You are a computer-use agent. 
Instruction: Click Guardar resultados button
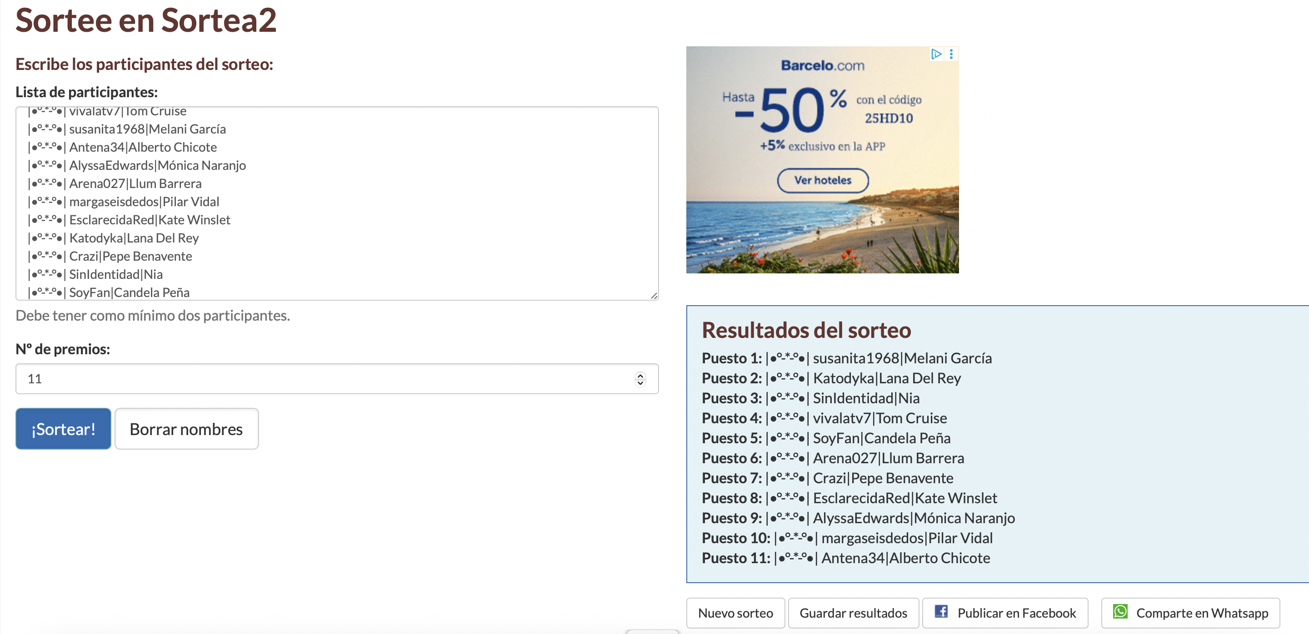(x=853, y=613)
